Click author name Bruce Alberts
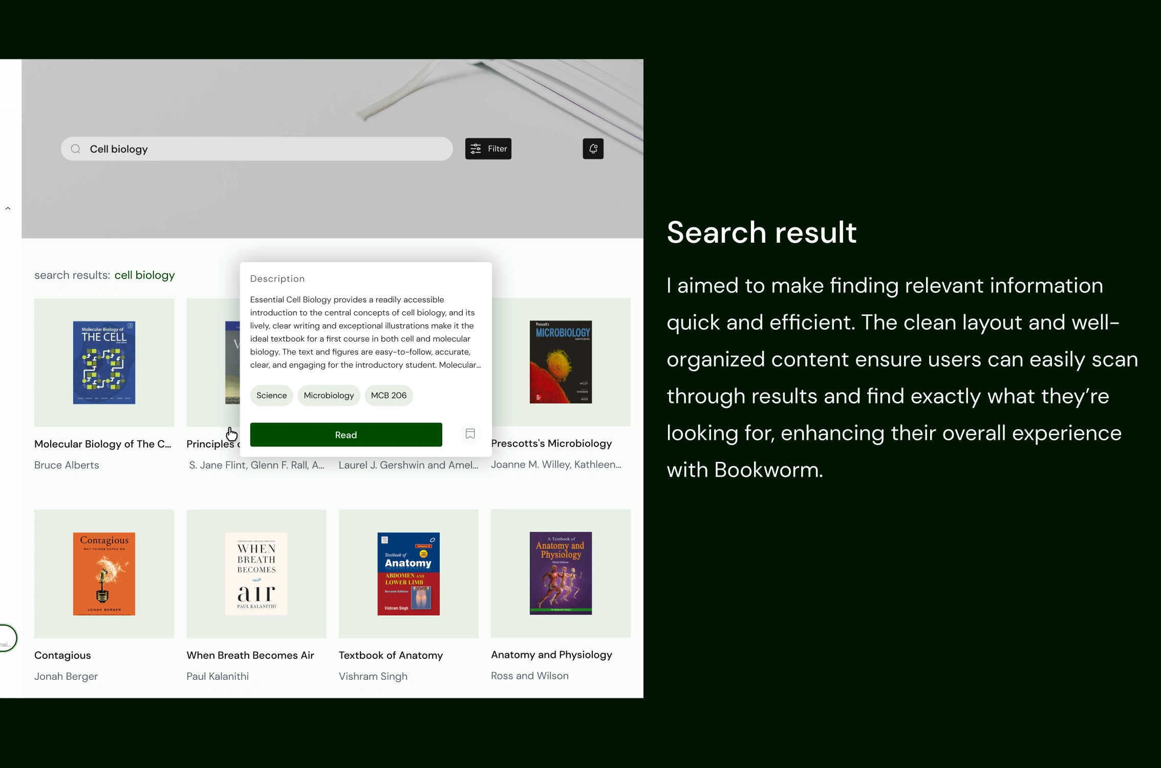1161x768 pixels. click(67, 465)
